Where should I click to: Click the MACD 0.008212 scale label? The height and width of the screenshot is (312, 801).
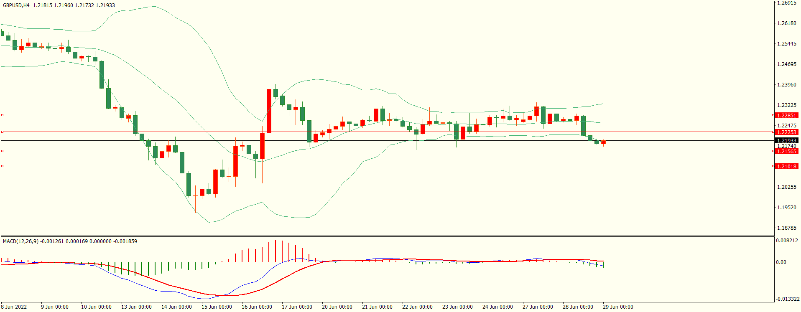[787, 241]
